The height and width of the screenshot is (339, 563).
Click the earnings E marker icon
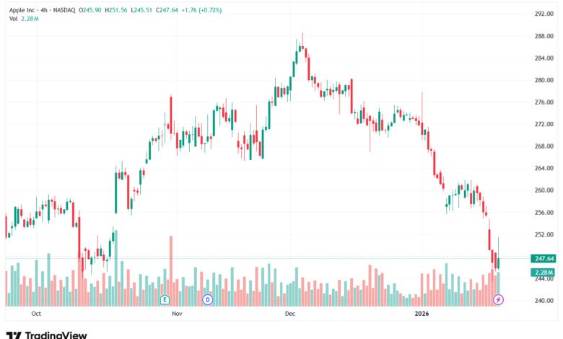165,299
